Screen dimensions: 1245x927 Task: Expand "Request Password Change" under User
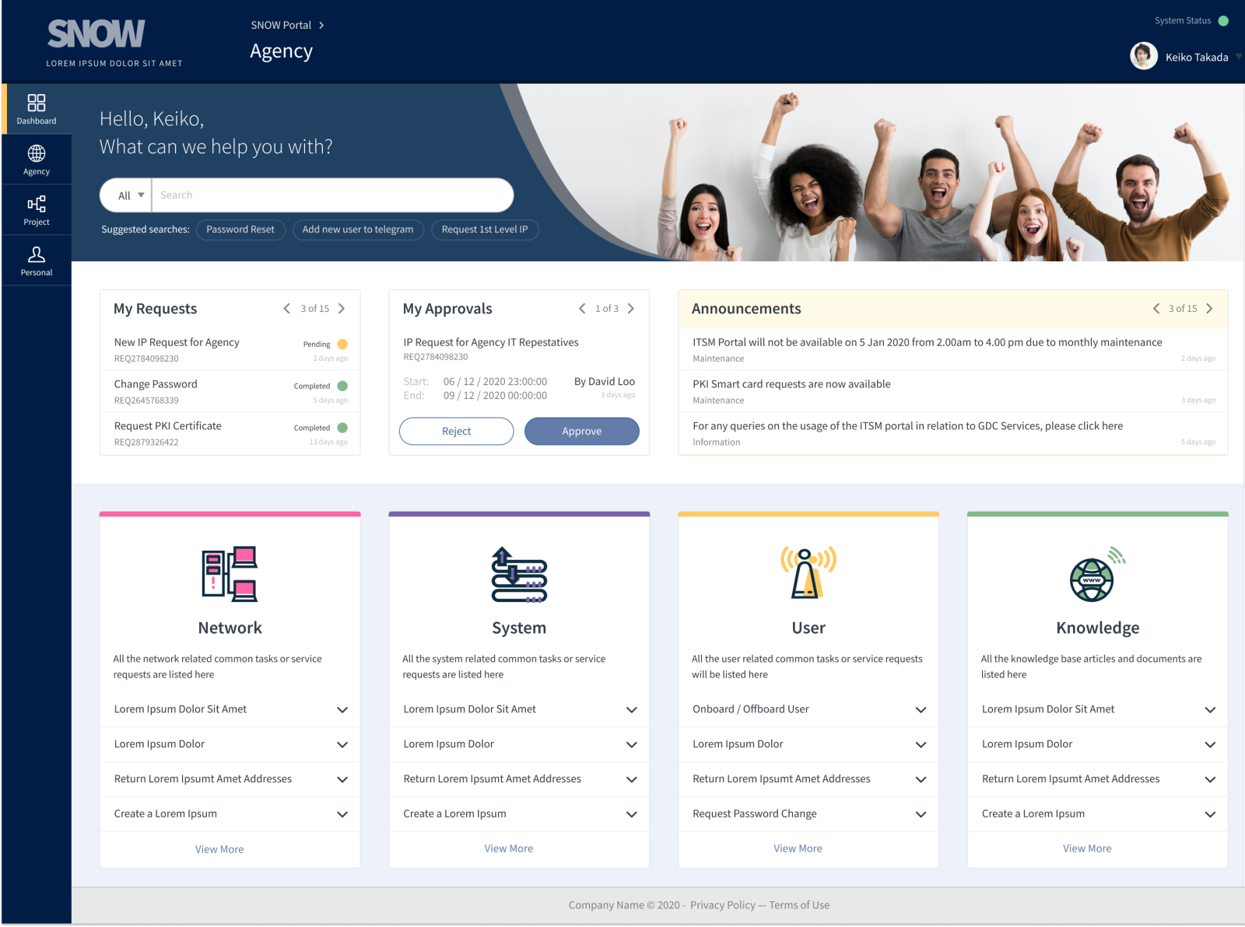(x=808, y=814)
